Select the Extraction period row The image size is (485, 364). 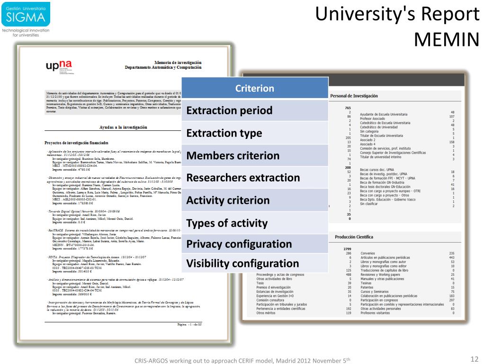[255, 110]
